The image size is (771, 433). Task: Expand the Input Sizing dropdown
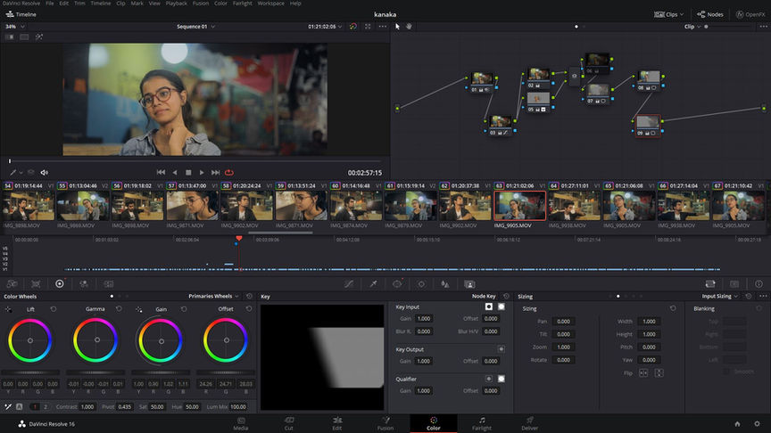(721, 296)
